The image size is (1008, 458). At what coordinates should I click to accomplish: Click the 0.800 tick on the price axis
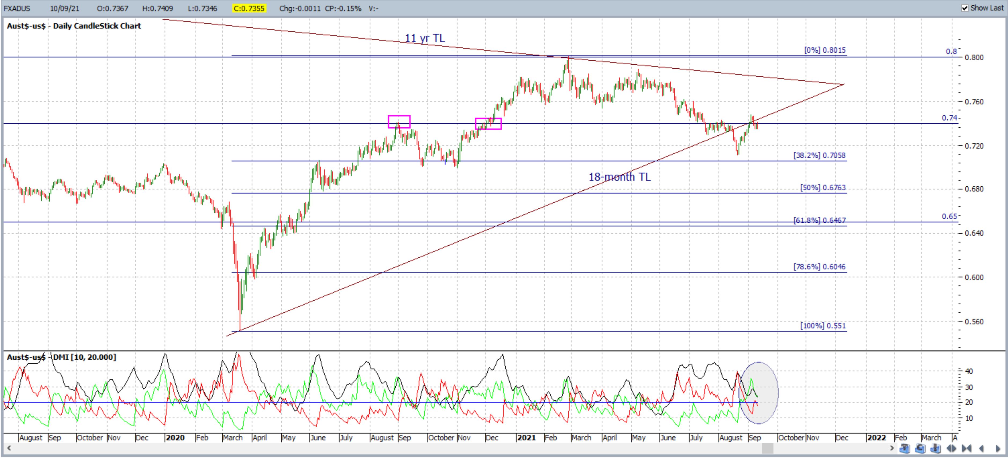[x=974, y=57]
